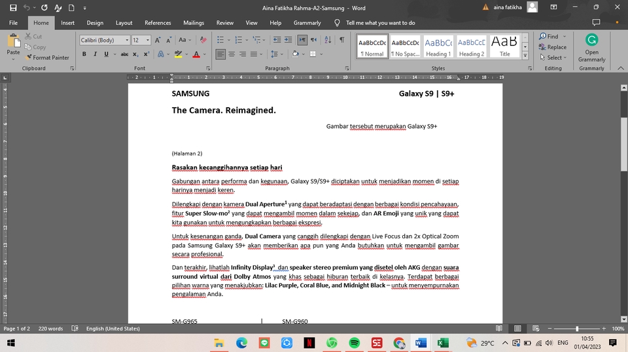Toggle strikethrough formatting

124,54
